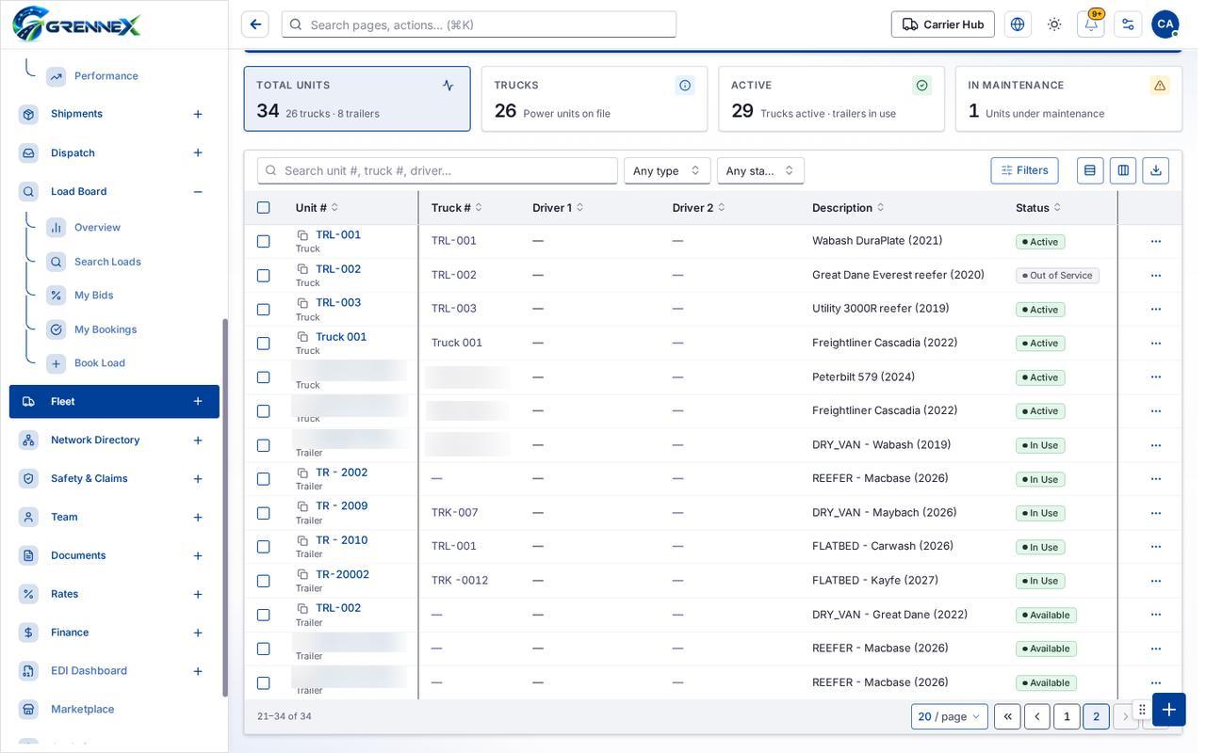The width and height of the screenshot is (1206, 753).
Task: Open the Filters button
Action: 1024,170
